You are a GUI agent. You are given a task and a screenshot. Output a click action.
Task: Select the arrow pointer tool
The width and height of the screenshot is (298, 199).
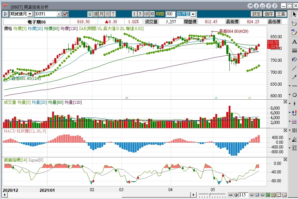pos(294,14)
